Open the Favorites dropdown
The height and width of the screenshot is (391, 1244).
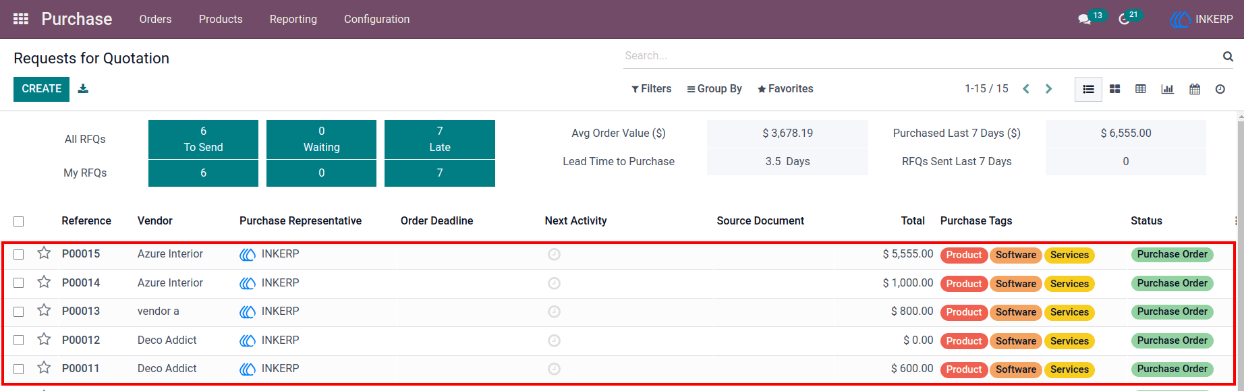point(785,89)
